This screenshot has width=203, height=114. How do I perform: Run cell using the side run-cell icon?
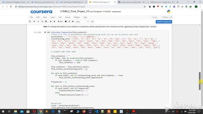tap(45, 32)
